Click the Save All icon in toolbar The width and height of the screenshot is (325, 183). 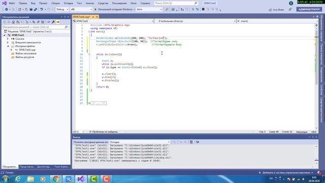(36, 9)
